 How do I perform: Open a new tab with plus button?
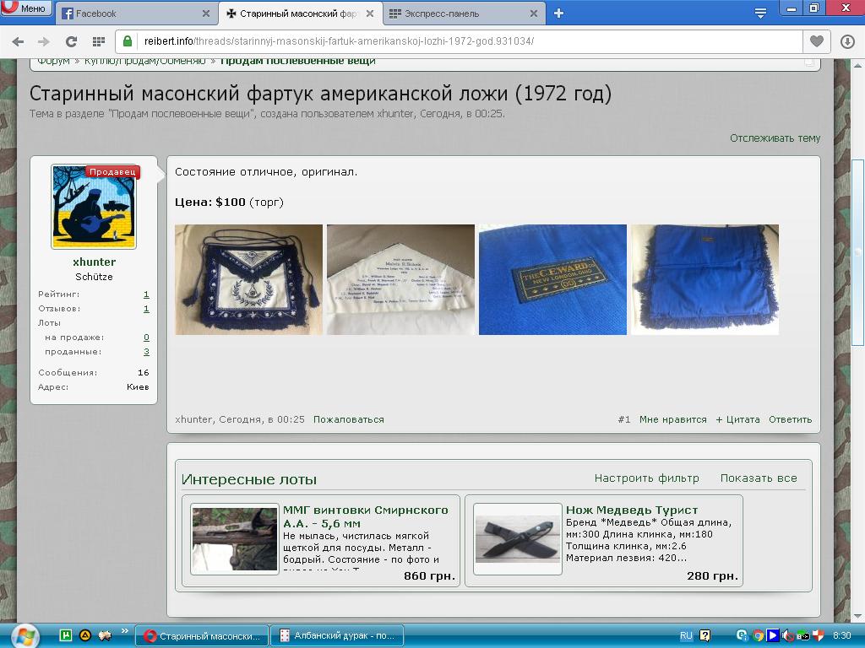559,13
